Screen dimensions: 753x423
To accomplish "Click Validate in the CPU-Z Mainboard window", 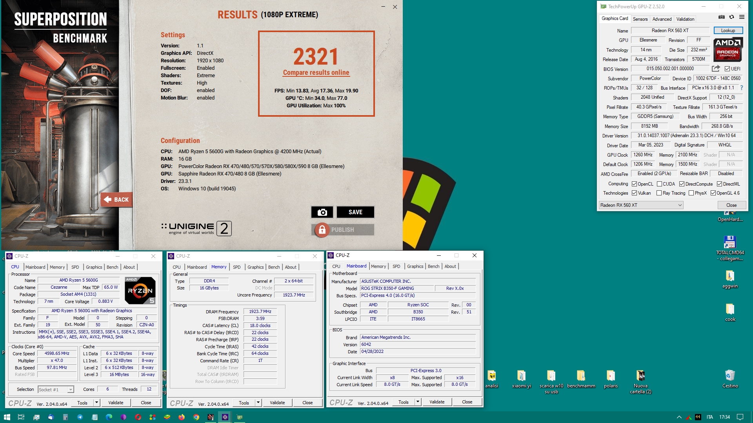I will tap(437, 402).
